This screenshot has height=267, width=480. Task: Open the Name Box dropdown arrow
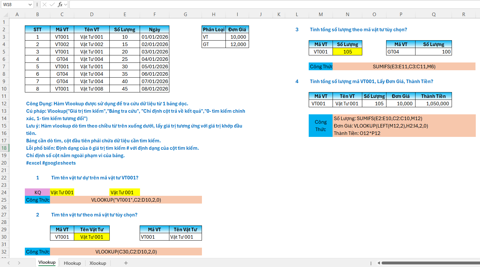tap(30, 5)
